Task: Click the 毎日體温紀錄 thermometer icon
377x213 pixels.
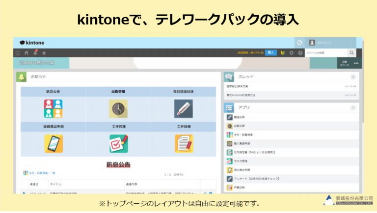Action: [183, 109]
